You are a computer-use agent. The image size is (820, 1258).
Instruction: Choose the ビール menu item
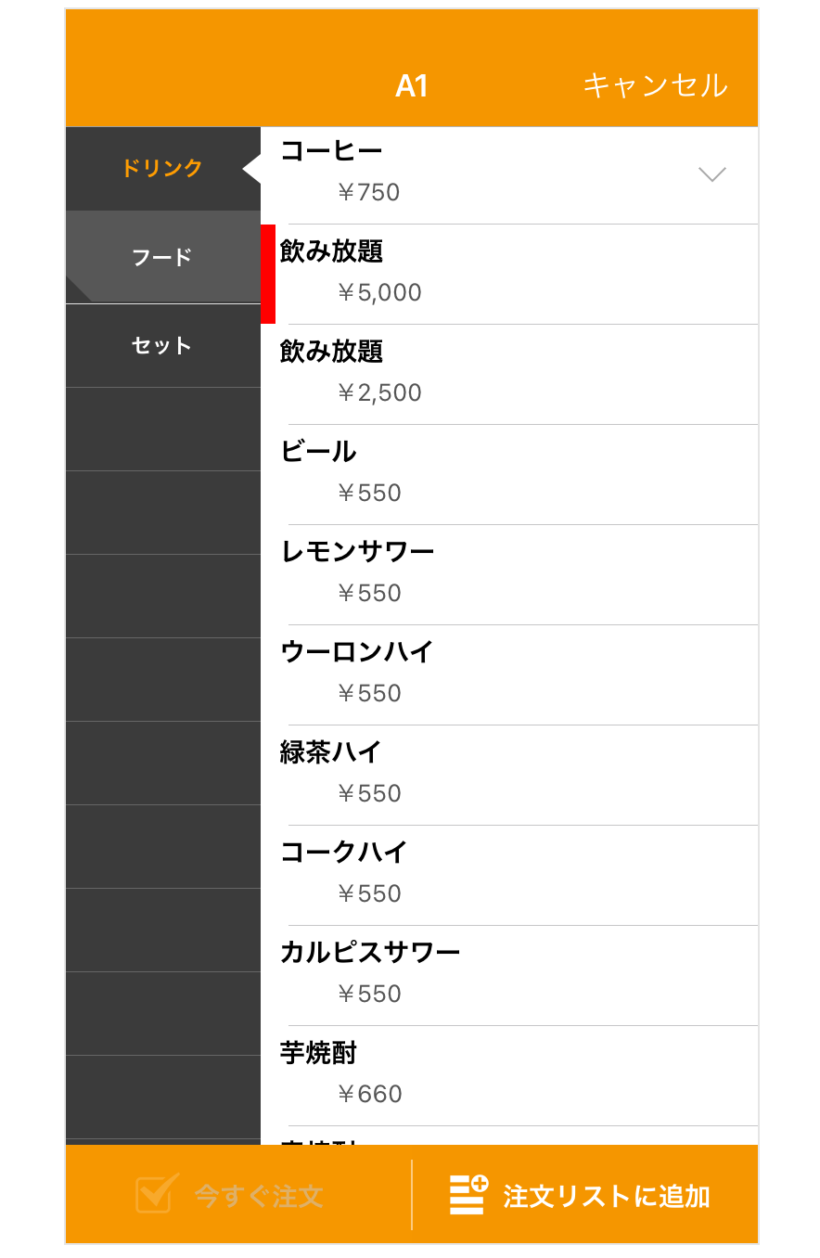[x=510, y=474]
